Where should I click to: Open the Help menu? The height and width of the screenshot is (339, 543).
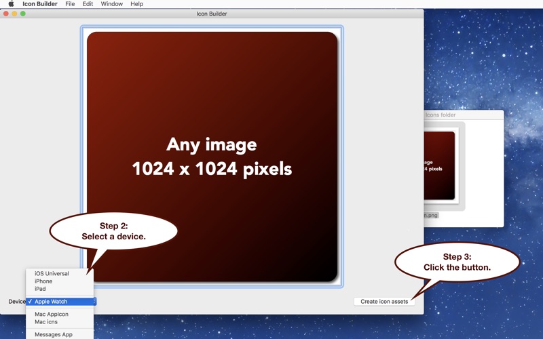[137, 4]
